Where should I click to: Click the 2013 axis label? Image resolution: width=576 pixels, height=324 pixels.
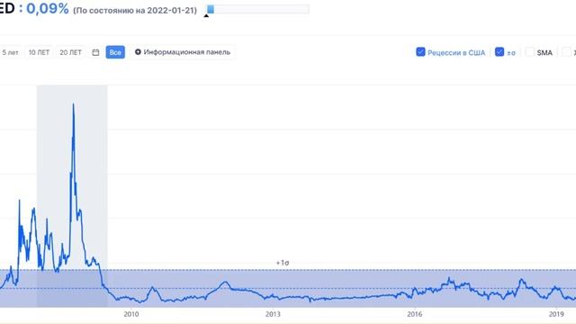coord(273,314)
